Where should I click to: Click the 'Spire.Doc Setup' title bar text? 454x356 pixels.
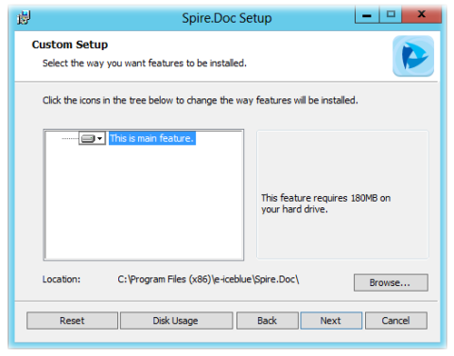[x=227, y=18]
